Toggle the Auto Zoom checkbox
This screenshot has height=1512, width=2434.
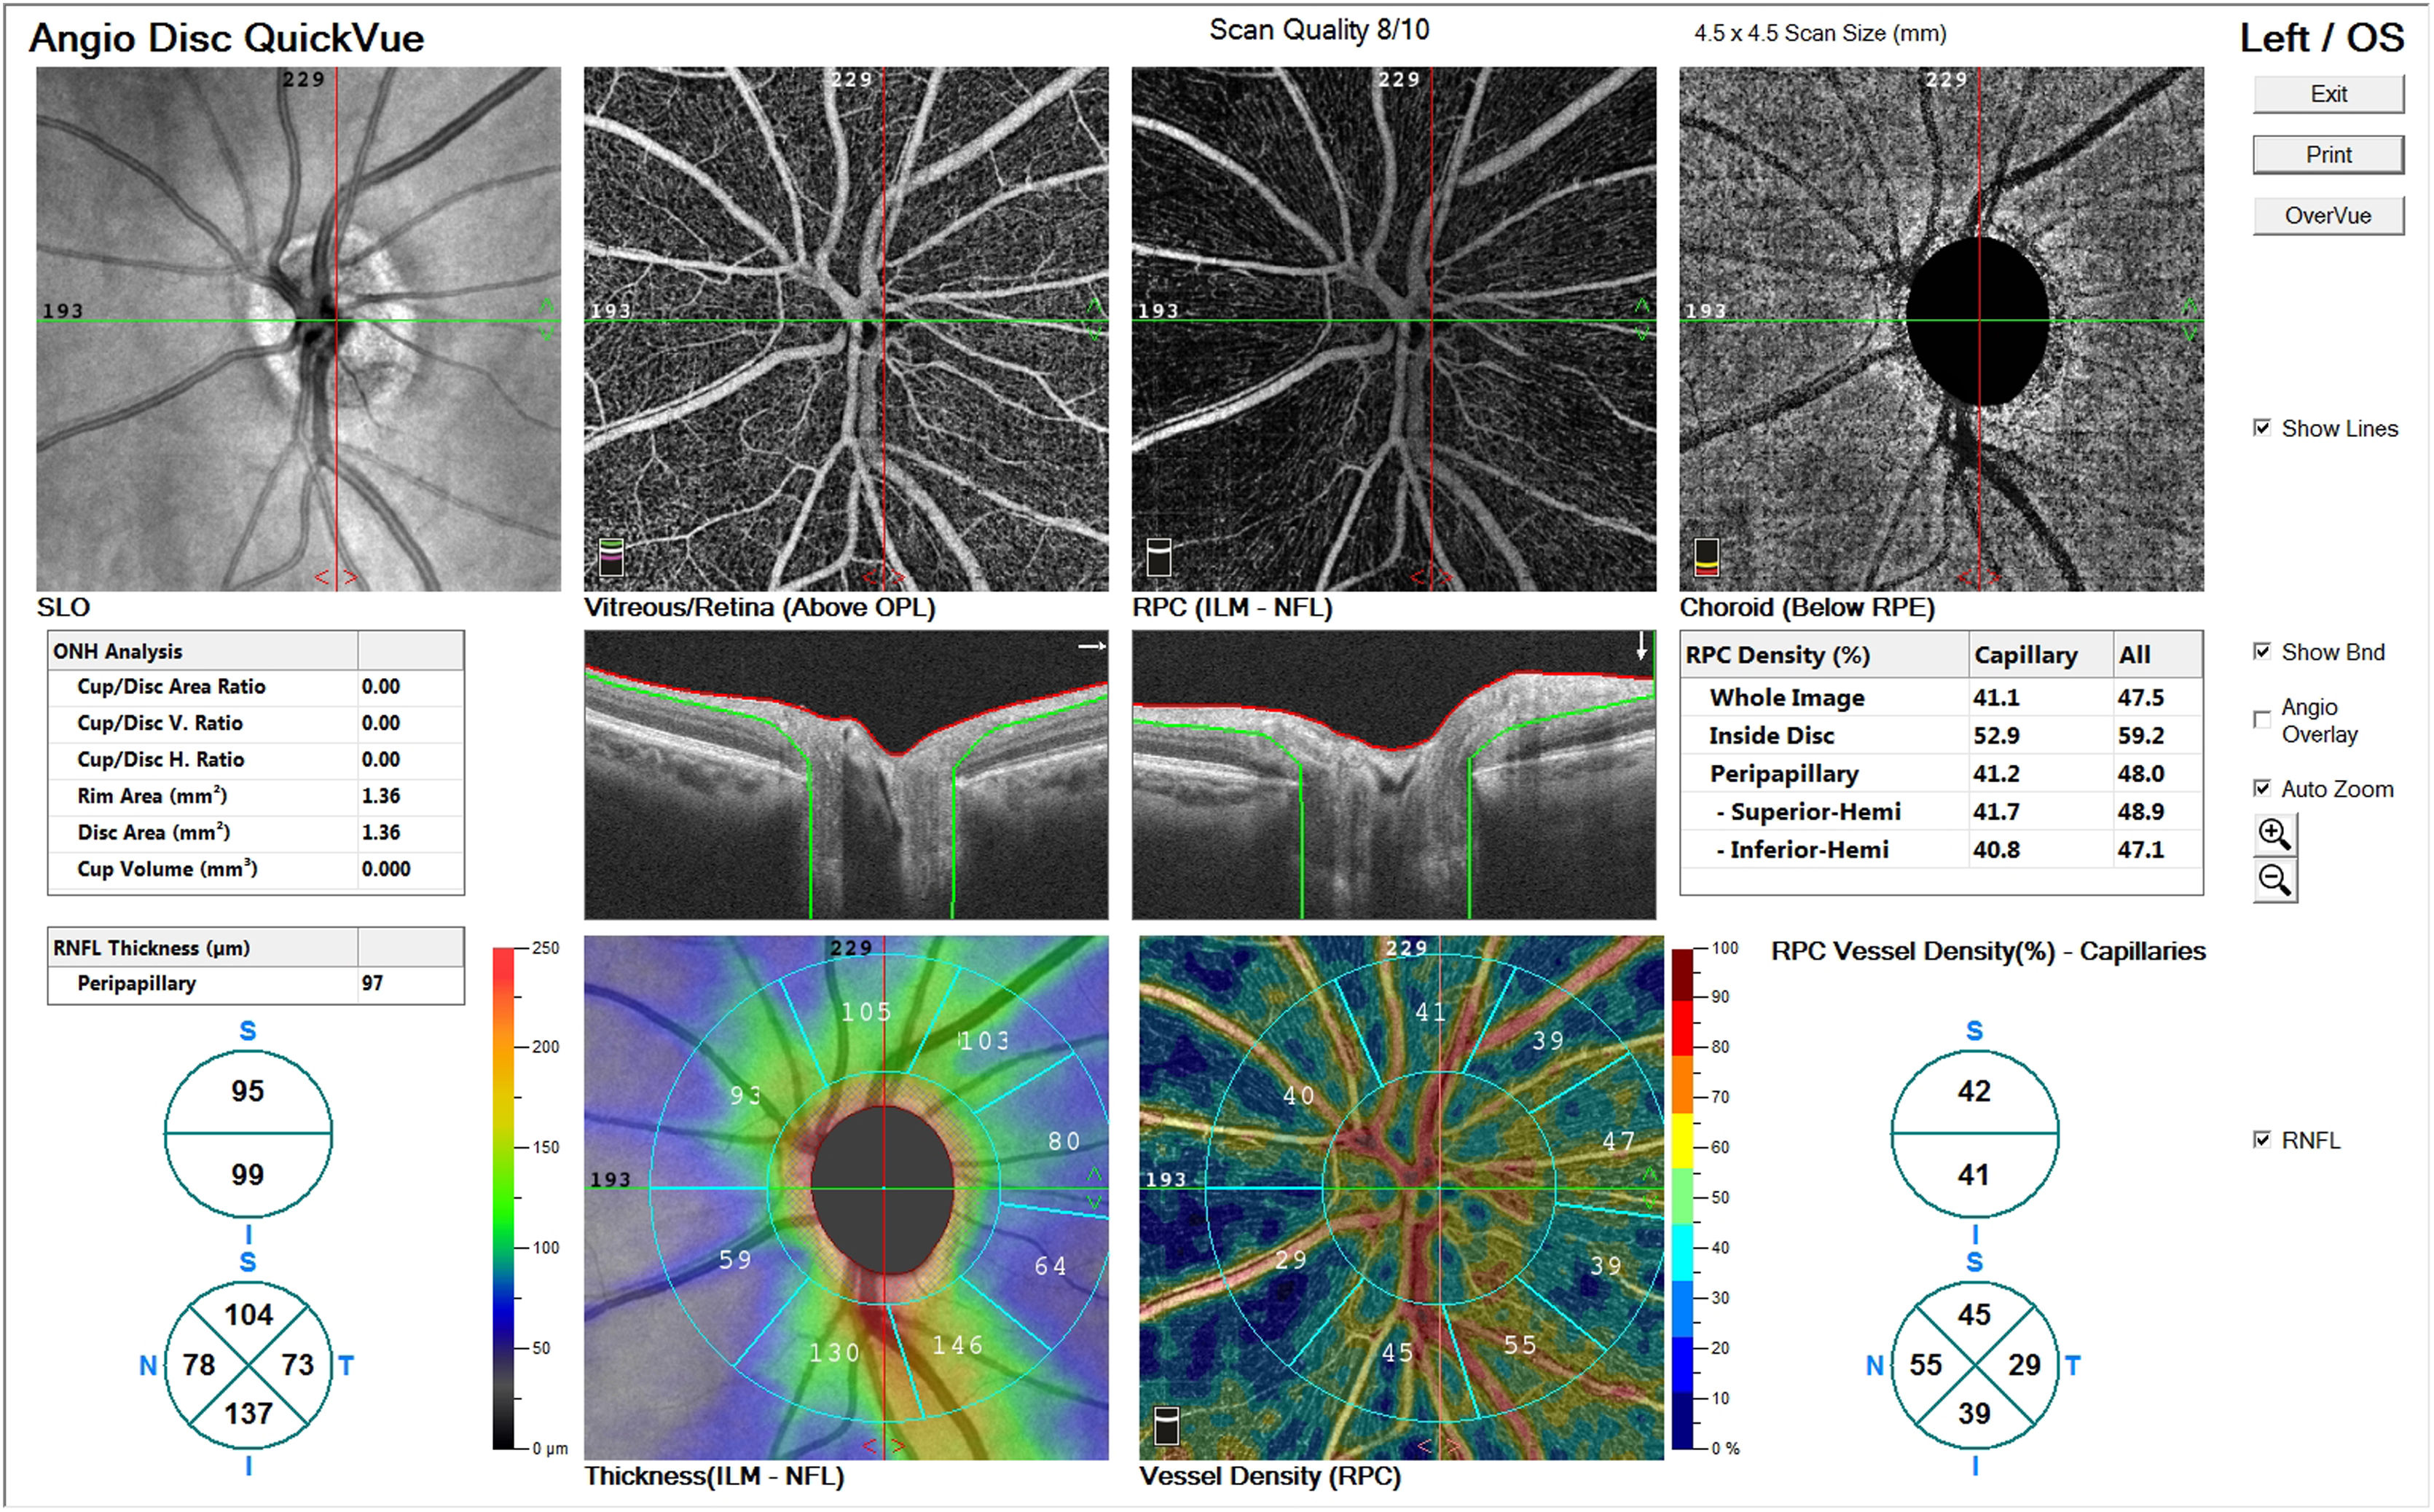pyautogui.click(x=2262, y=788)
